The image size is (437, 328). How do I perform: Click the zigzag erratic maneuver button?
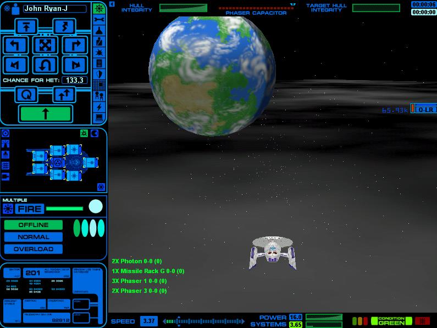point(64,27)
